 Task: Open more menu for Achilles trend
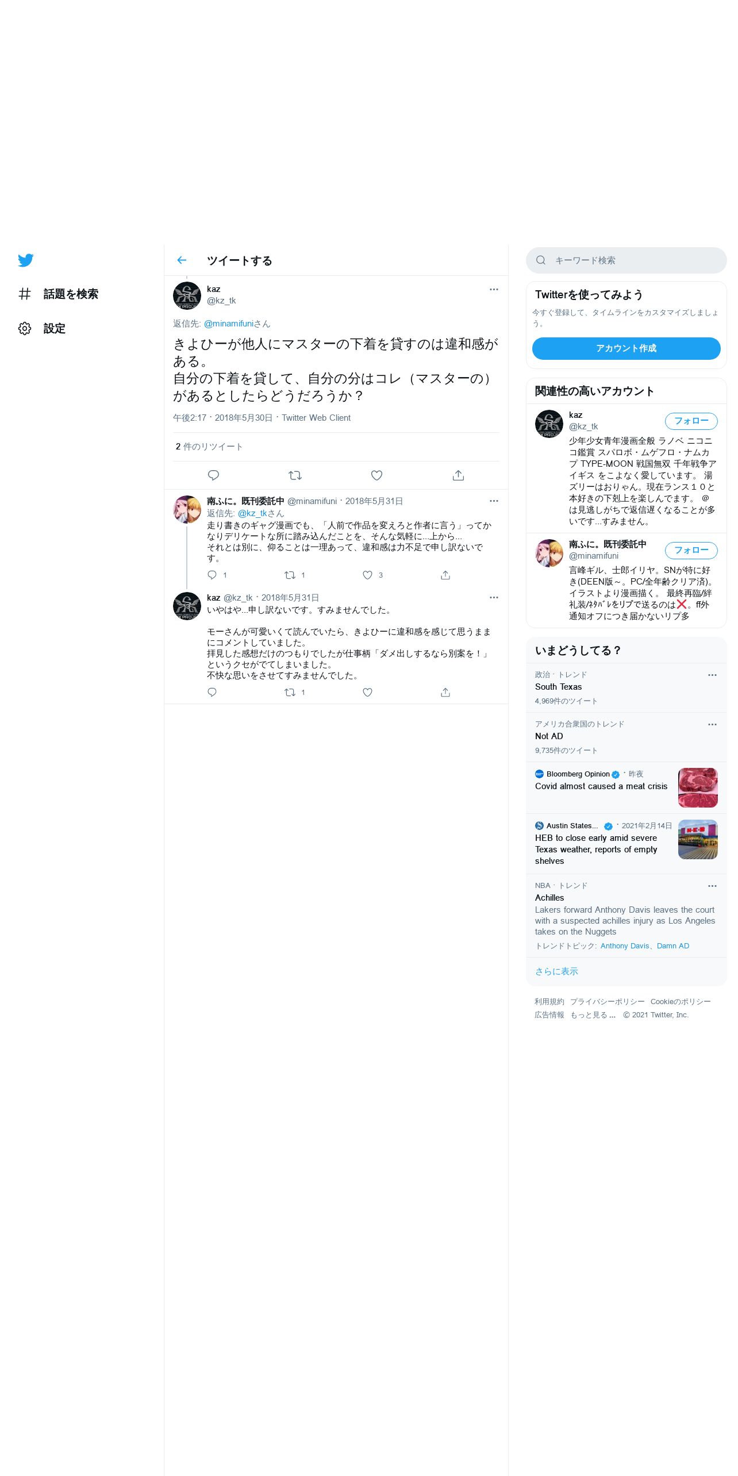coord(712,886)
